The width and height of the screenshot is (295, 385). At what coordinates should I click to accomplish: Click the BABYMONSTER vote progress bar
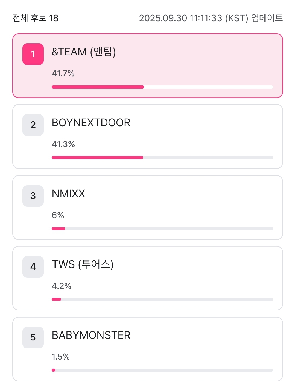(162, 370)
